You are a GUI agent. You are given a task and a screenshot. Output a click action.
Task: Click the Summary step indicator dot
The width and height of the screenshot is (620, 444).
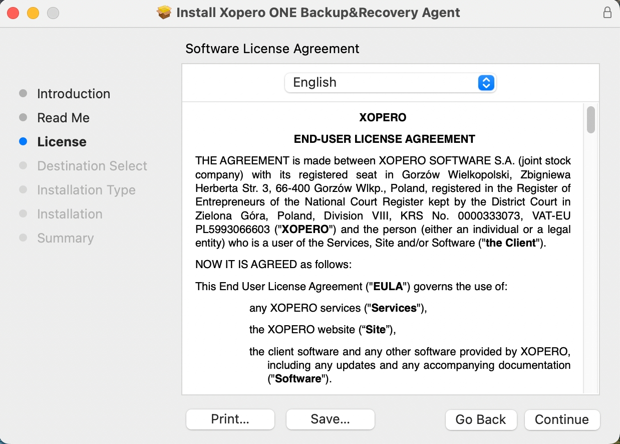pos(23,238)
